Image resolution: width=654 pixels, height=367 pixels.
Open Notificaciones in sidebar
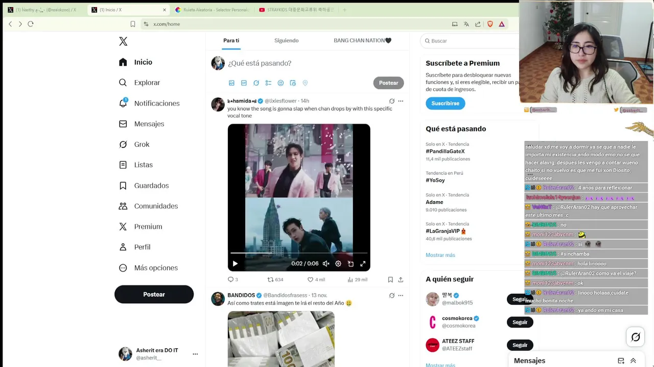point(149,103)
